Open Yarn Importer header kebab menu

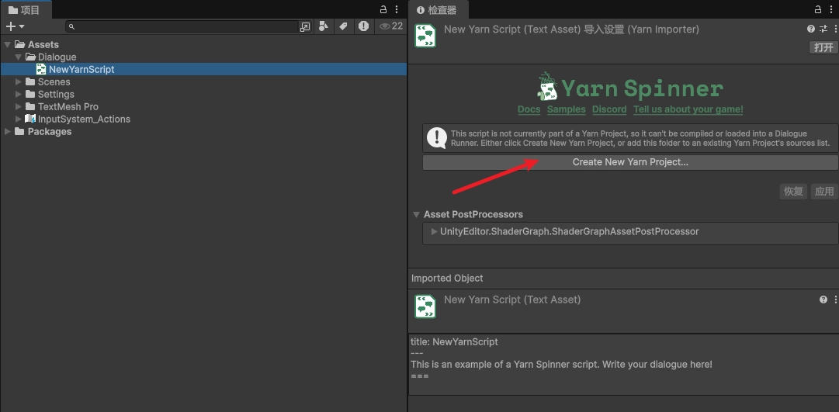tap(835, 29)
